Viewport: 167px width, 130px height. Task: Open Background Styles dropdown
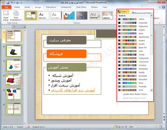[142, 13]
